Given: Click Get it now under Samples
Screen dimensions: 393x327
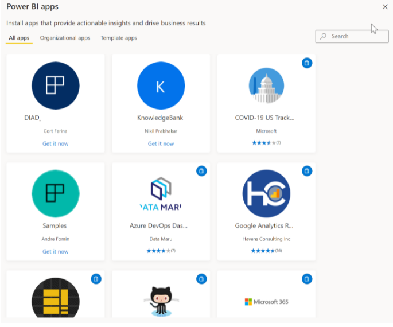Looking at the screenshot, I should 56,252.
